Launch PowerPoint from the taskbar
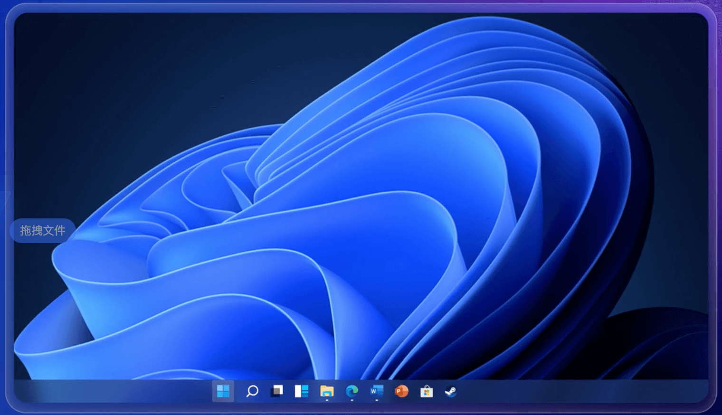The height and width of the screenshot is (415, 722). [401, 391]
